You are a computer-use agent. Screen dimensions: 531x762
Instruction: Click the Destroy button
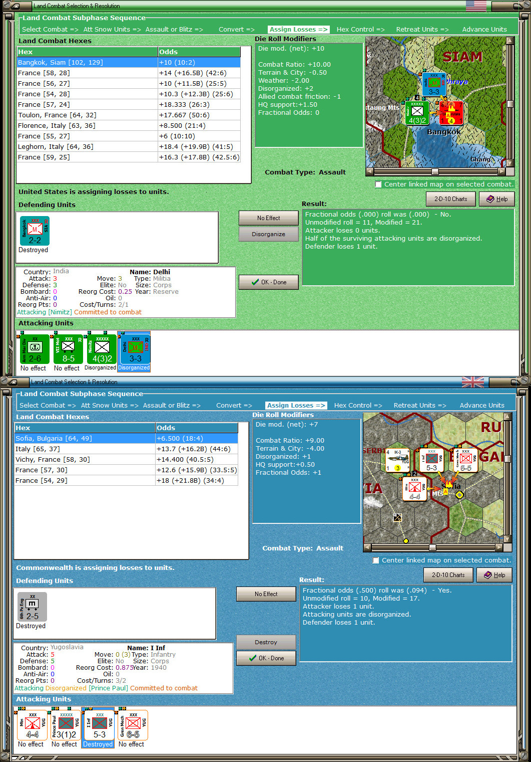(266, 642)
